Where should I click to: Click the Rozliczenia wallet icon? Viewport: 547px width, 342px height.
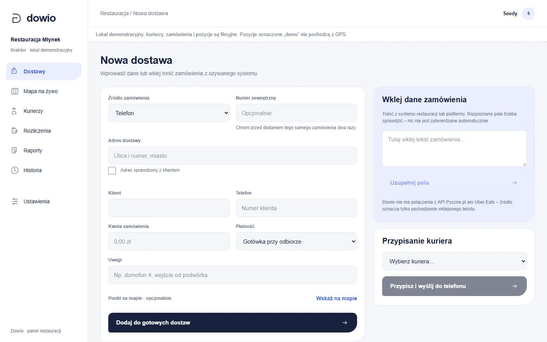14,131
